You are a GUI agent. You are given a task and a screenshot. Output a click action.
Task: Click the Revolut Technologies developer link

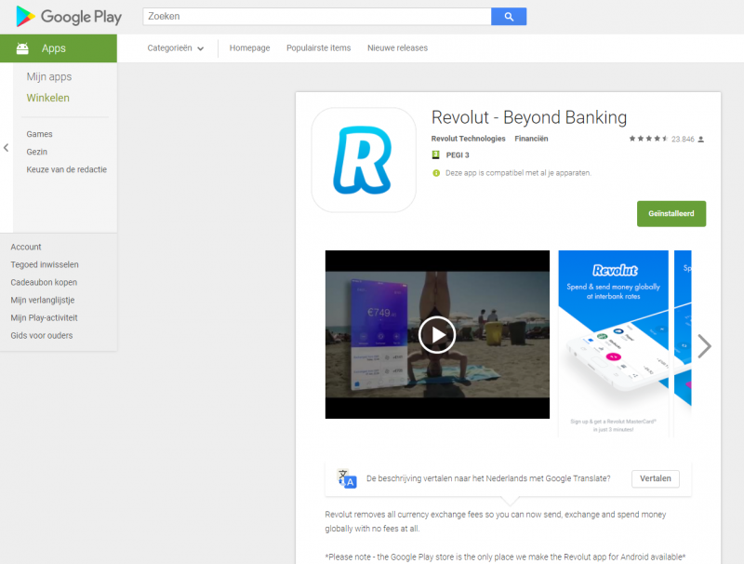[x=468, y=139]
